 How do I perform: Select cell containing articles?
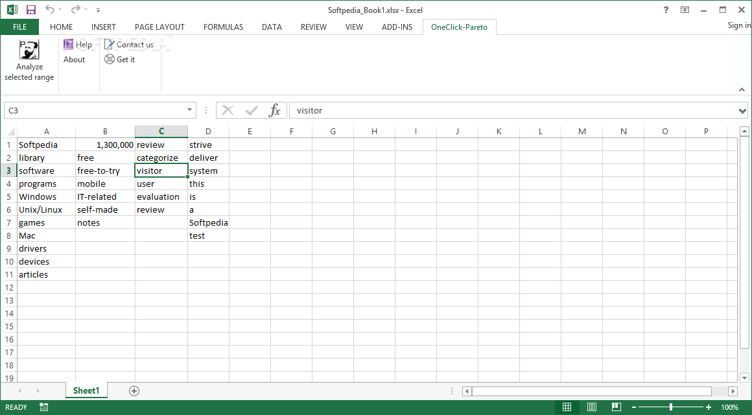(x=46, y=274)
